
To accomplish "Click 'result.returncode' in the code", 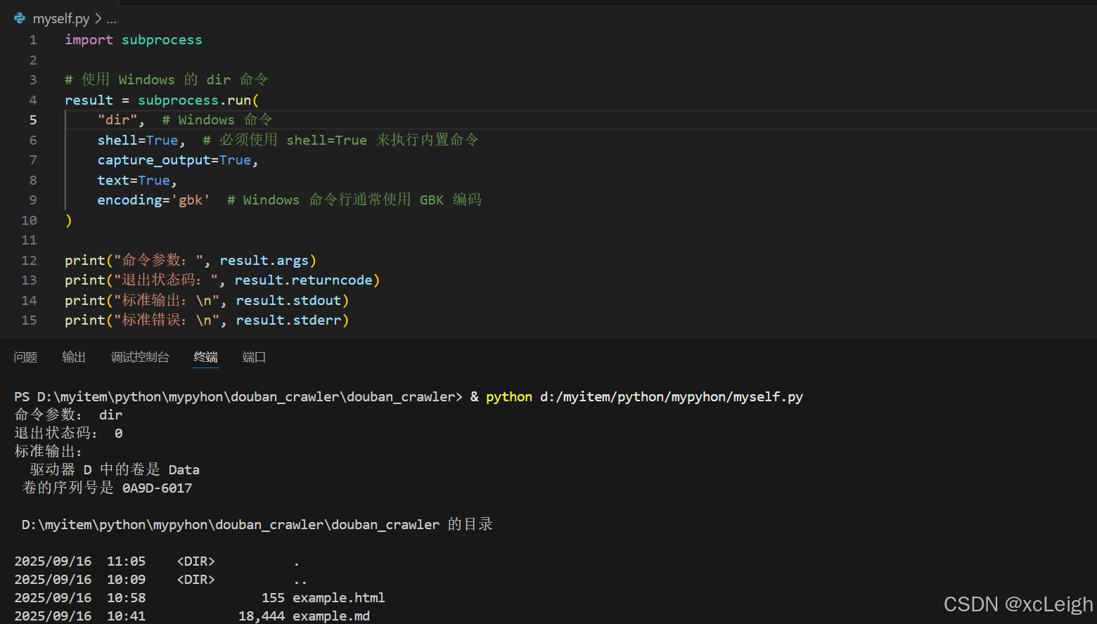I will (x=304, y=280).
